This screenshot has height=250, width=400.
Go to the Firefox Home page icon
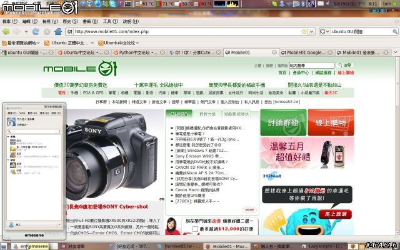pyautogui.click(x=58, y=32)
